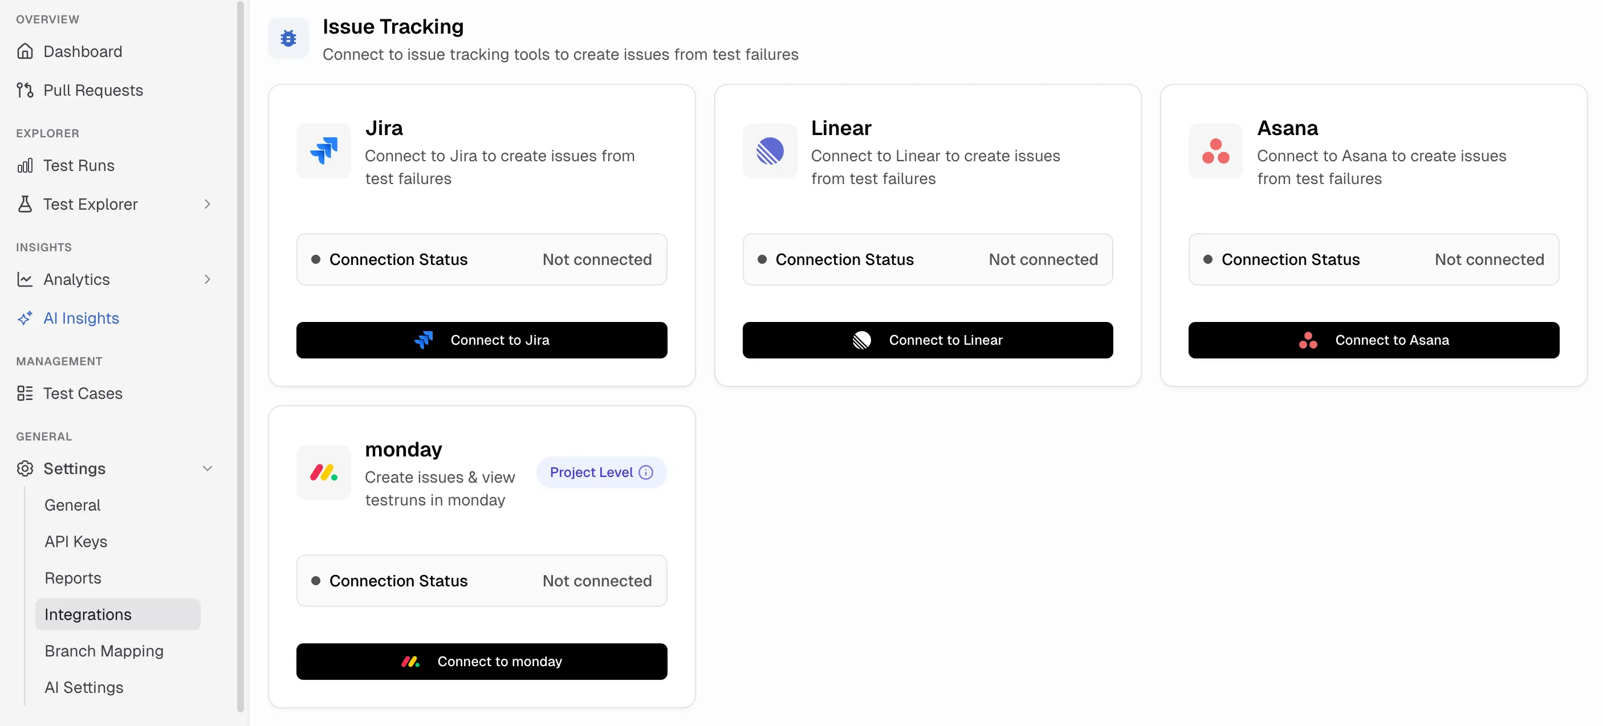Click the Test Cases icon in sidebar

[x=26, y=393]
